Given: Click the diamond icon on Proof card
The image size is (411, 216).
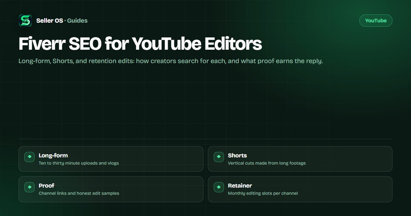Looking at the screenshot, I should pos(29,187).
